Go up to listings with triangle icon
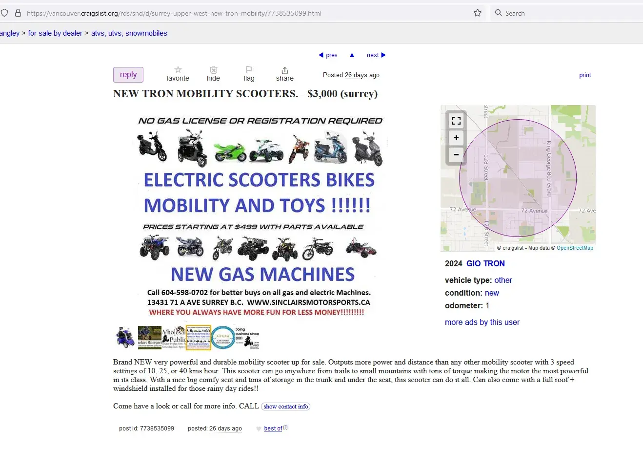Viewport: 643px width, 450px height. point(352,55)
